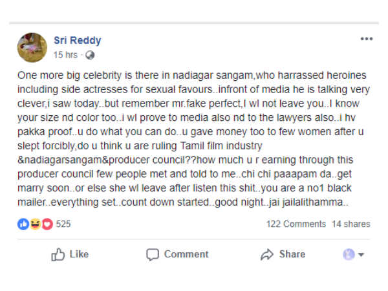Click the small commenting-as profile avatar
The height and width of the screenshot is (291, 388).
coord(349,254)
